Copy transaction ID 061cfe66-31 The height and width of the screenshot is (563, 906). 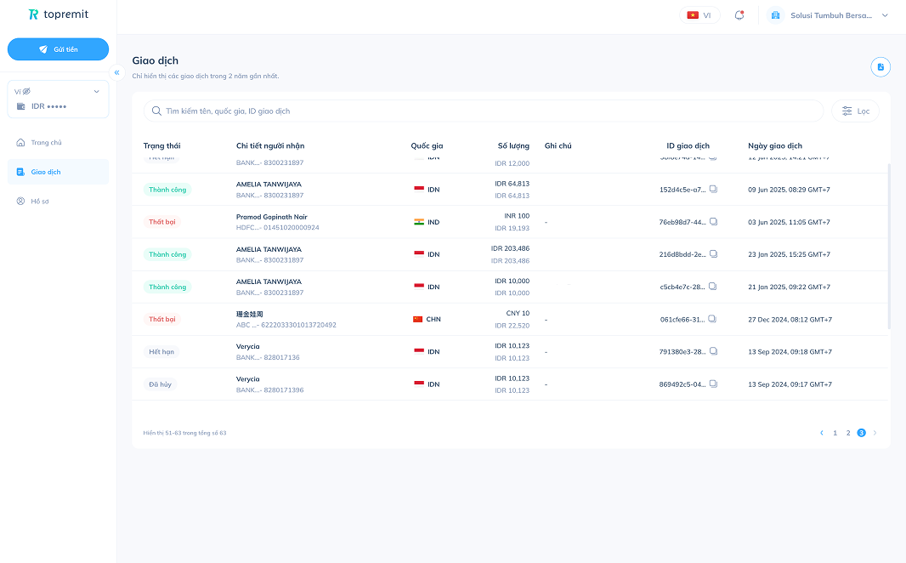click(712, 318)
